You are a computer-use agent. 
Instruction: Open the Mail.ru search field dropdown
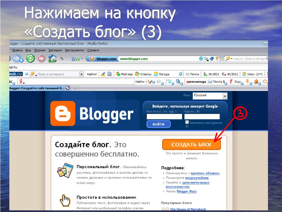[x=82, y=74]
